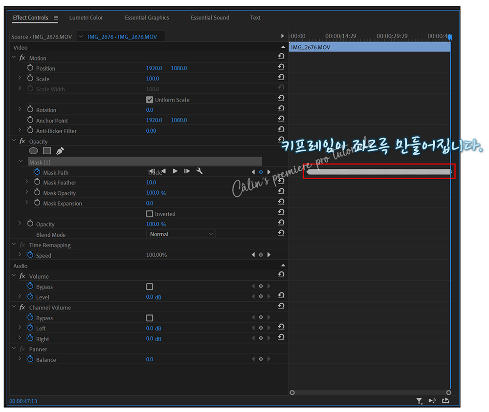The height and width of the screenshot is (412, 489).
Task: Collapse the Mask (1) section
Action: [x=21, y=161]
